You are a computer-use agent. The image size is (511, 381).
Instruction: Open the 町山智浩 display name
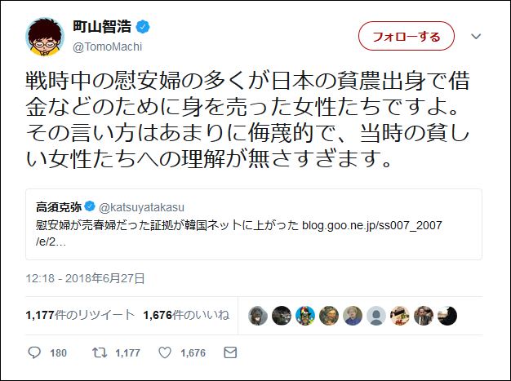click(102, 27)
